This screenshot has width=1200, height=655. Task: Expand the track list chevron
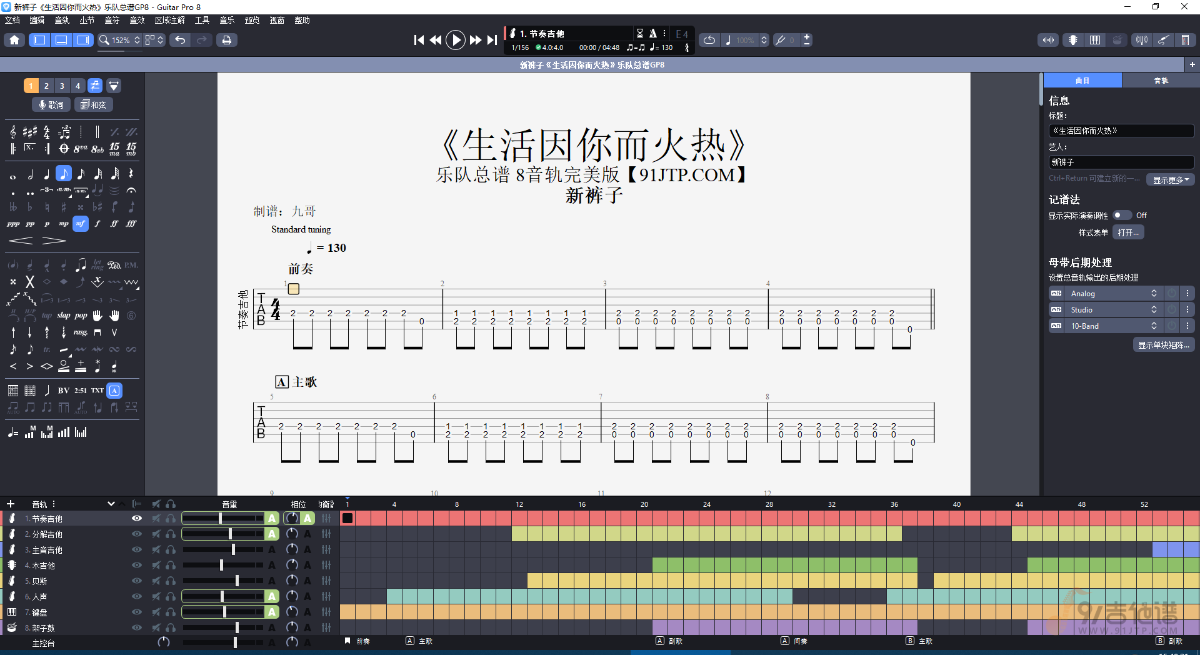point(111,504)
